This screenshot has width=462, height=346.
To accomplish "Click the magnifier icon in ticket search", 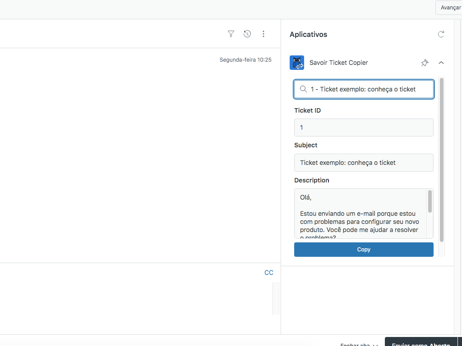I will 304,89.
